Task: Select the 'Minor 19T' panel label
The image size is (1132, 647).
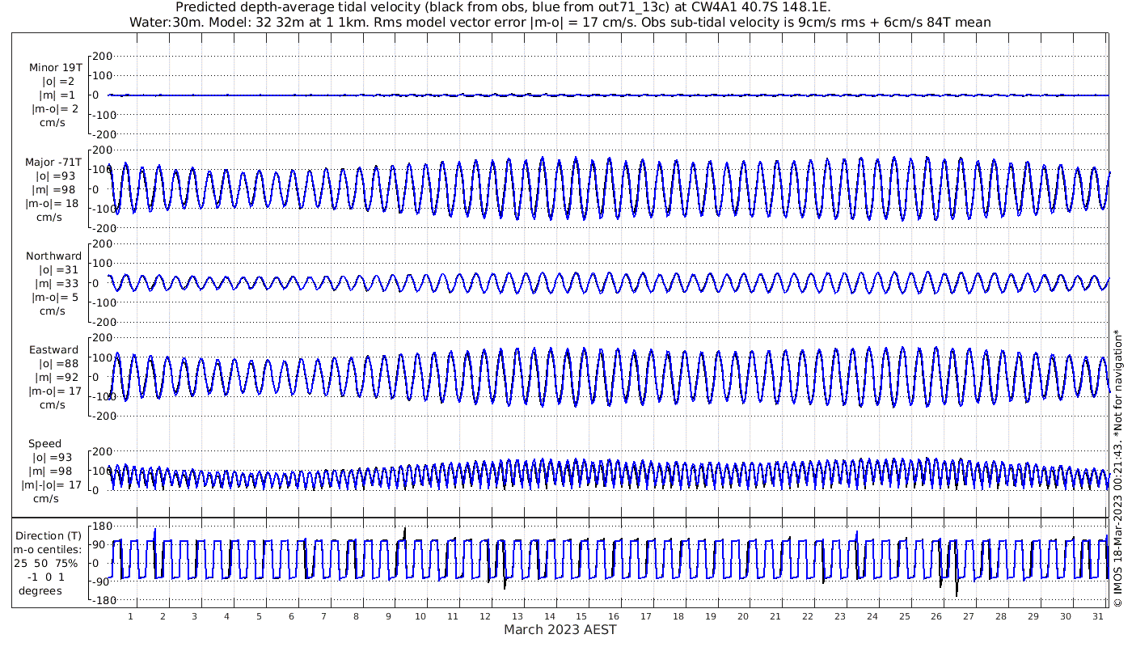Action: 55,67
